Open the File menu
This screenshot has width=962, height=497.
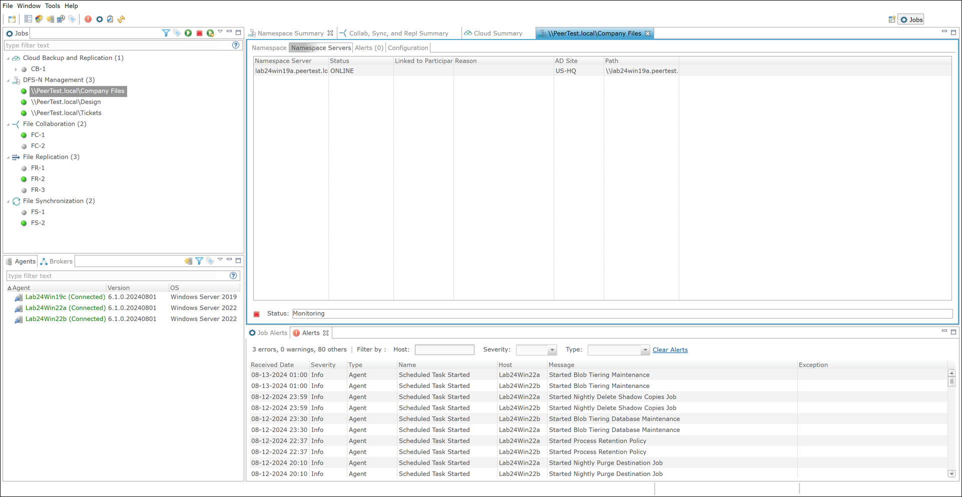click(x=8, y=6)
